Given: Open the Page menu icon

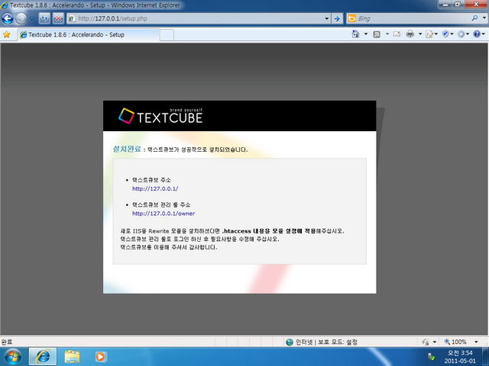Looking at the screenshot, I should click(432, 34).
